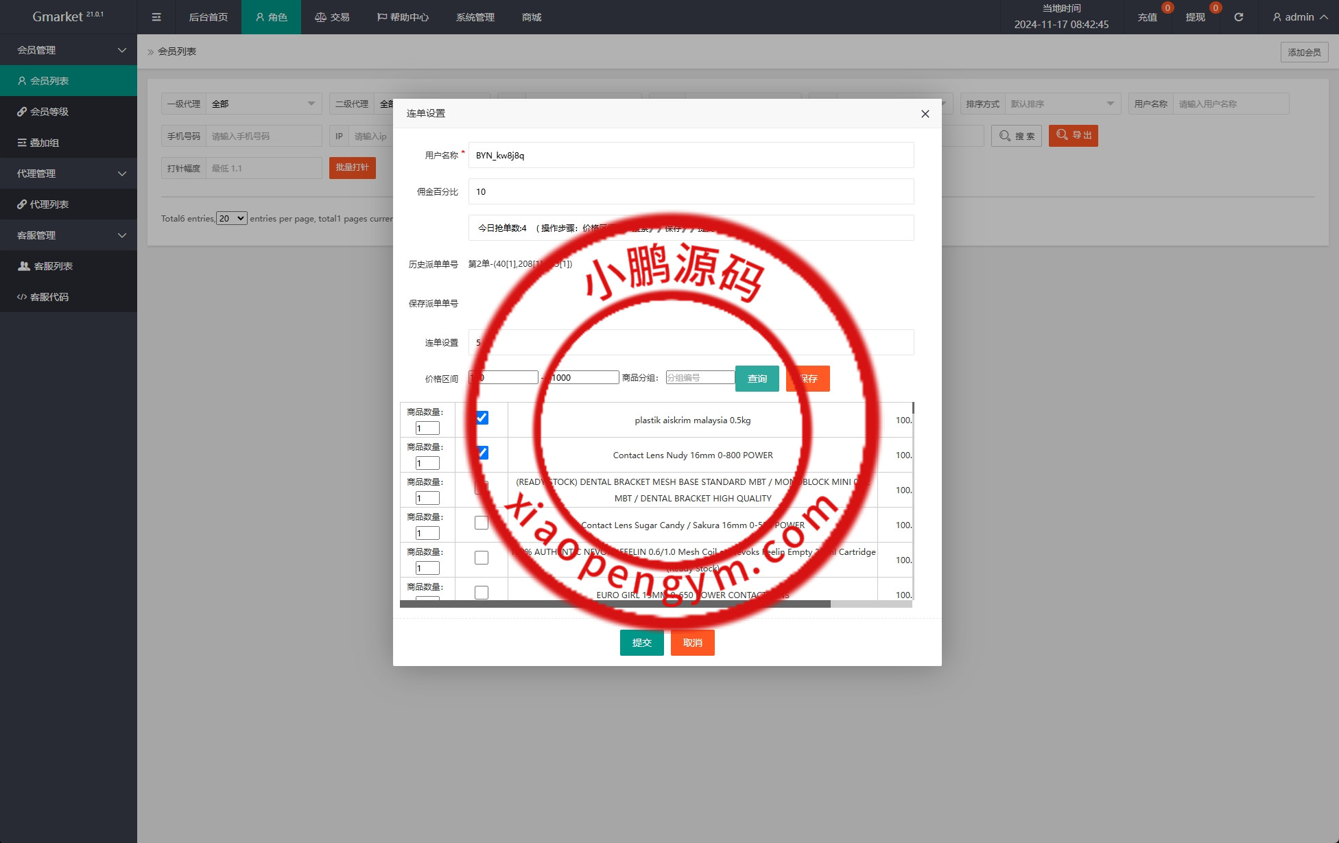1339x843 pixels.
Task: Open 客服列表 sidebar item
Action: pyautogui.click(x=53, y=266)
